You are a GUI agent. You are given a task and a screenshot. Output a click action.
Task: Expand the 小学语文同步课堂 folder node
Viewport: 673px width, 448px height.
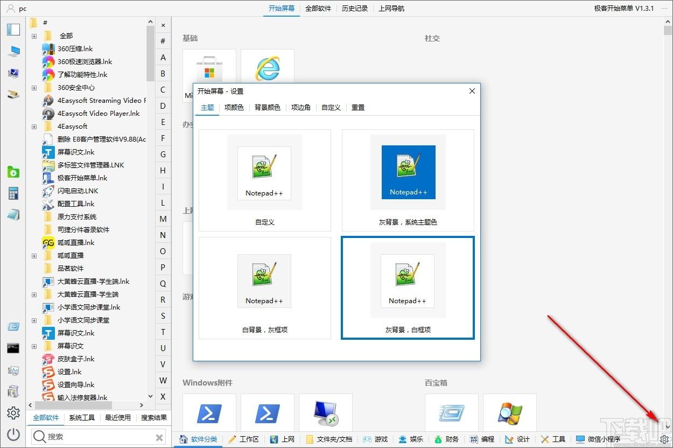pyautogui.click(x=34, y=320)
